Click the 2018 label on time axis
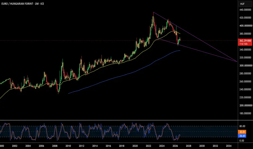This screenshot has width=253, height=149. [122, 146]
